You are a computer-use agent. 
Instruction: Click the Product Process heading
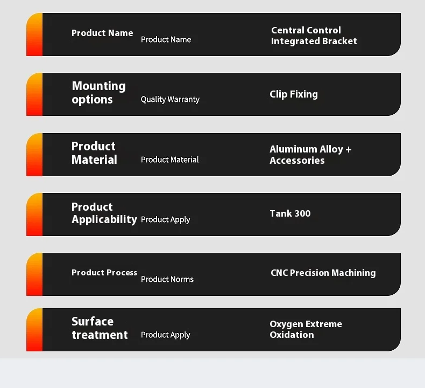pyautogui.click(x=104, y=273)
